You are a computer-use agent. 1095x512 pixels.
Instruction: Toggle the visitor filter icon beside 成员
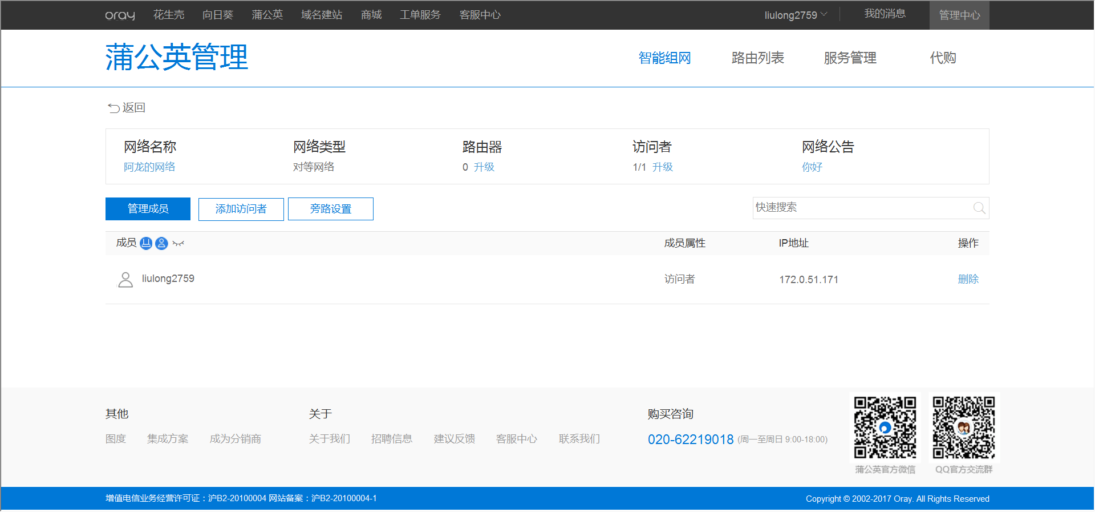click(161, 243)
